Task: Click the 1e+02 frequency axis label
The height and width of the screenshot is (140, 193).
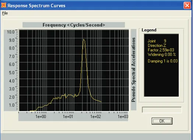Action: [x=96, y=117]
